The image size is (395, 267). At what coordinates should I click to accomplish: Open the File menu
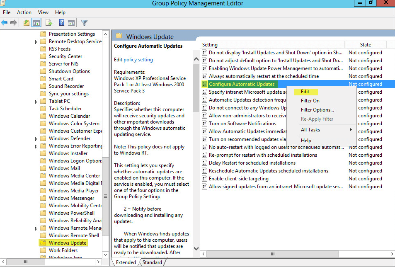(x=7, y=12)
